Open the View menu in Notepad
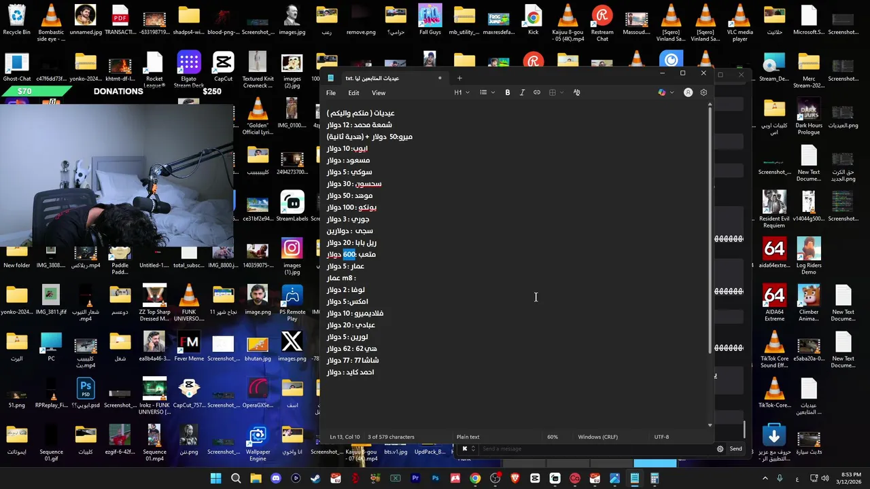The image size is (870, 489). [x=379, y=93]
